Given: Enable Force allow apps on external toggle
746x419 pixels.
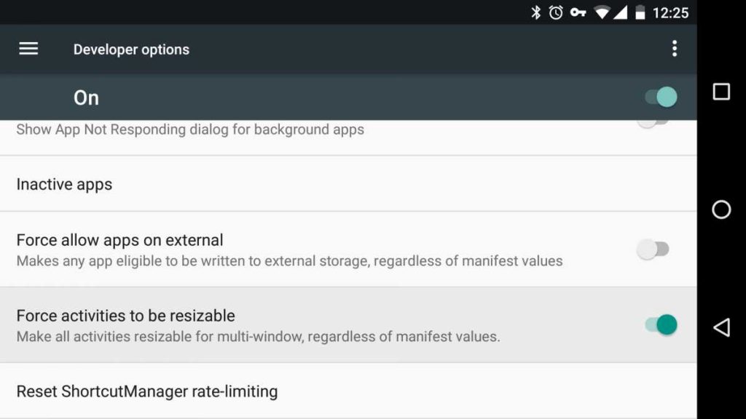Looking at the screenshot, I should [653, 250].
